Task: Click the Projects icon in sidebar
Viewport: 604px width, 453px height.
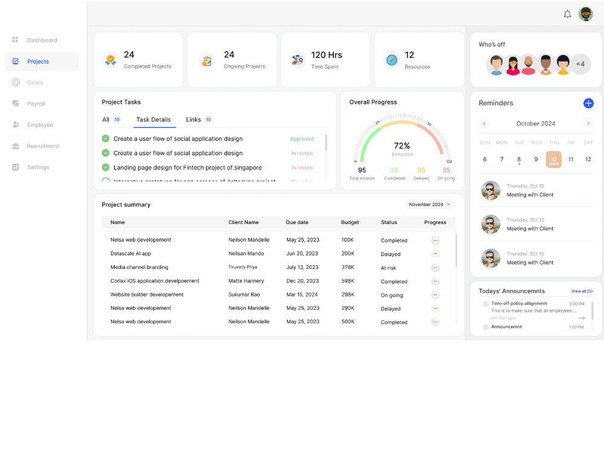Action: pos(16,61)
